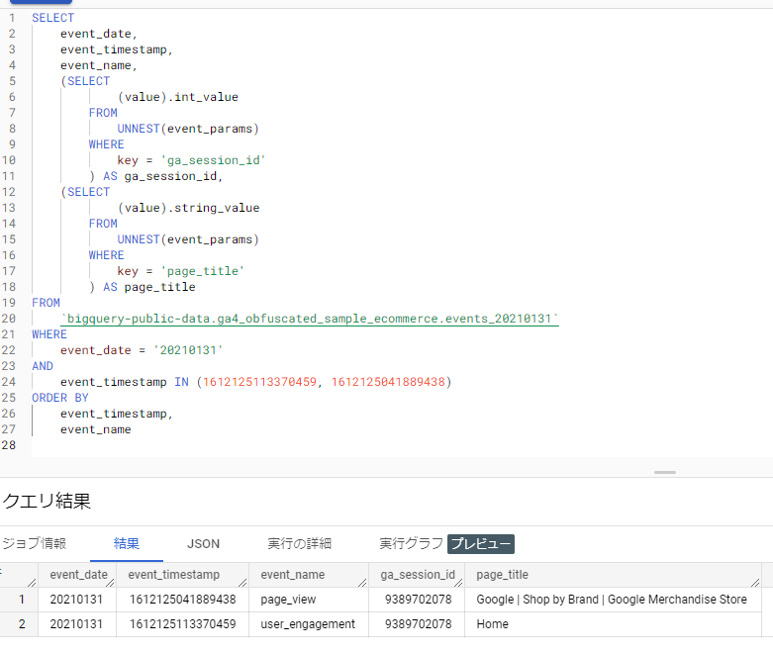Open the 実行の詳細 tab
Viewport: 773px width, 653px height.
pyautogui.click(x=299, y=543)
